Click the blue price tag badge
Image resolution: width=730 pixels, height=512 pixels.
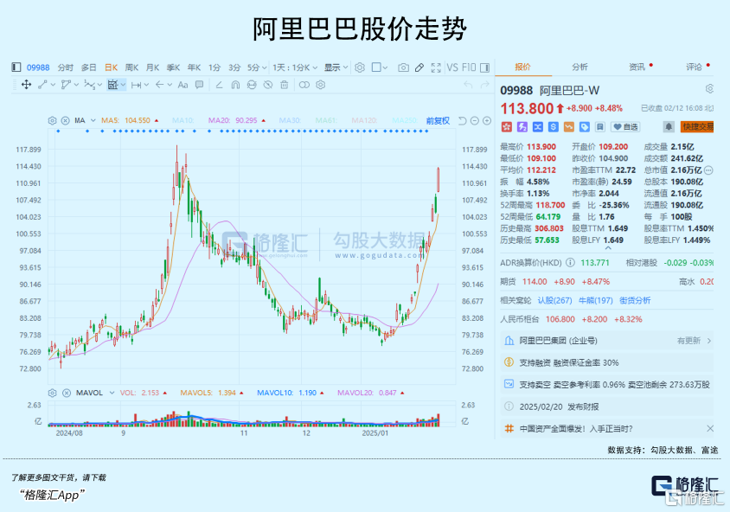(585, 126)
